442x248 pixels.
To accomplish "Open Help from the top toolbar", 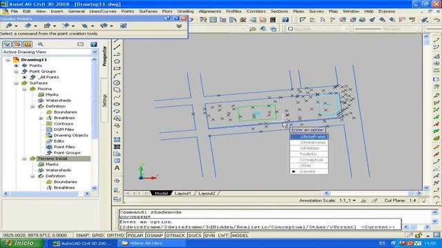I will [285, 19].
